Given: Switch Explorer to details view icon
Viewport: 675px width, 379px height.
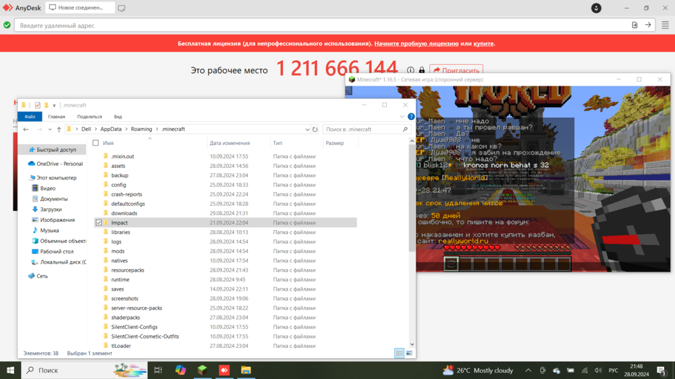Looking at the screenshot, I should (x=400, y=353).
